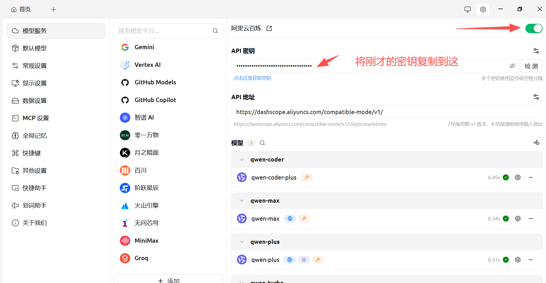Click the API address input field
546x283 pixels.
tap(387, 112)
